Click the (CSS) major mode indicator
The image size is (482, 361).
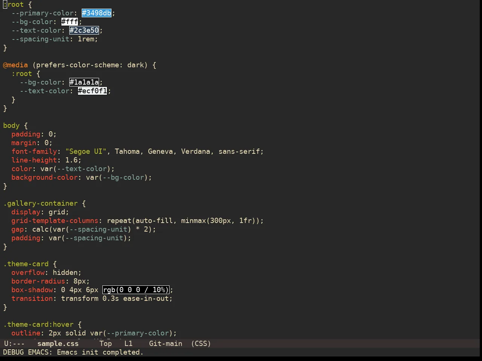(x=201, y=344)
